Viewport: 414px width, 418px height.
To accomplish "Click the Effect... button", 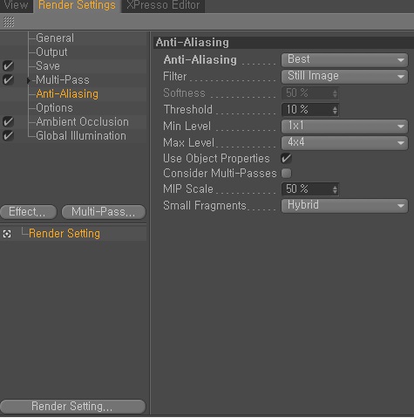I will click(28, 212).
